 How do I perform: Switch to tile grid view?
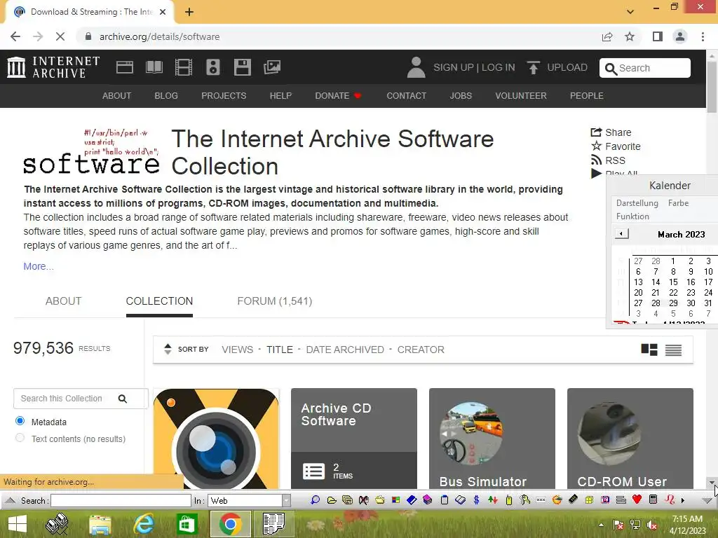point(649,350)
